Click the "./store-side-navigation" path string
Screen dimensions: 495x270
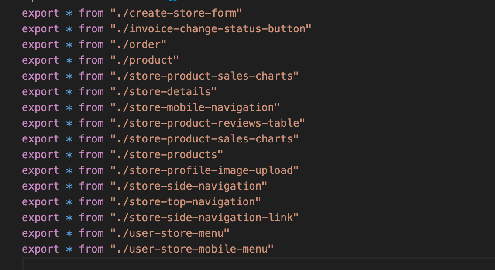click(x=189, y=186)
